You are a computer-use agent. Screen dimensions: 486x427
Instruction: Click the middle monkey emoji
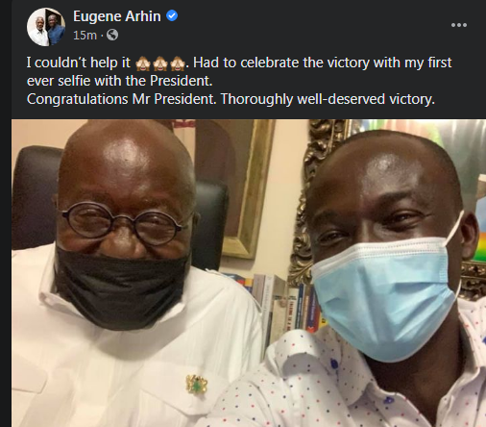coord(160,63)
